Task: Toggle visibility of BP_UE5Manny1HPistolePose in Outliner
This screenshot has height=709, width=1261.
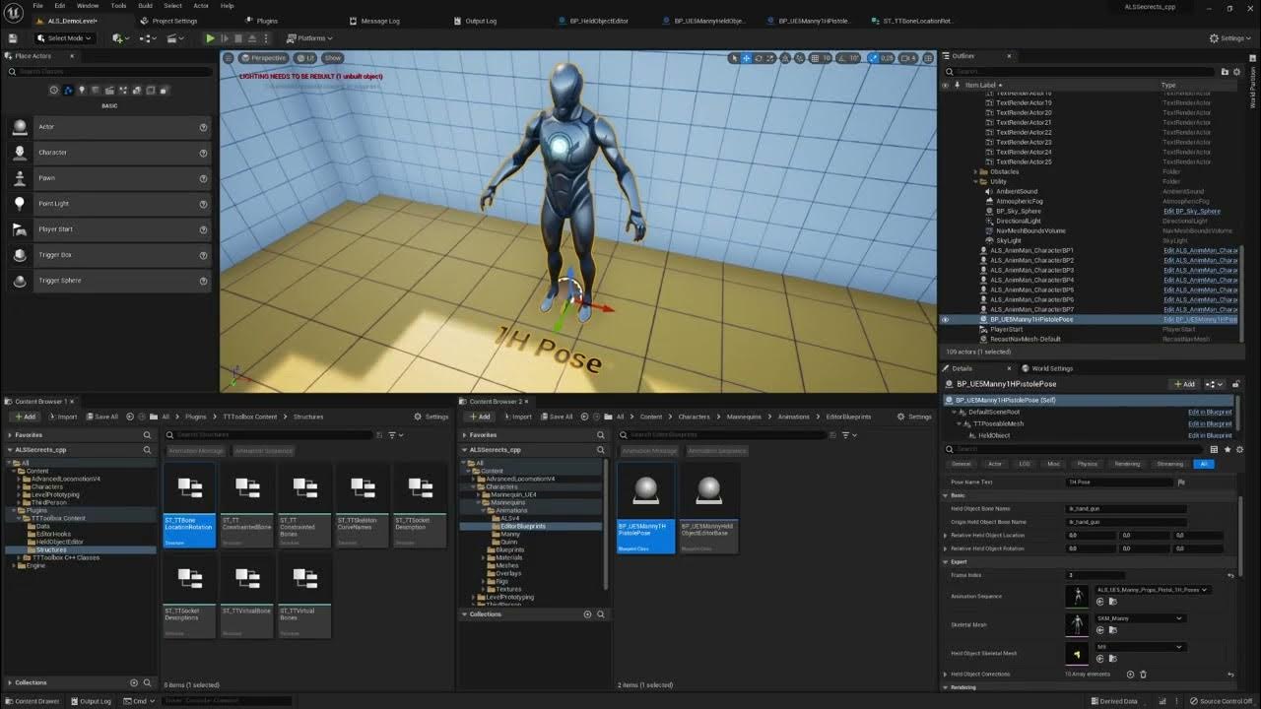Action: coord(945,320)
